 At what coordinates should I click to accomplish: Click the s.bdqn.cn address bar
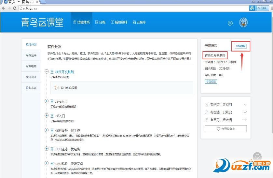click(134, 8)
